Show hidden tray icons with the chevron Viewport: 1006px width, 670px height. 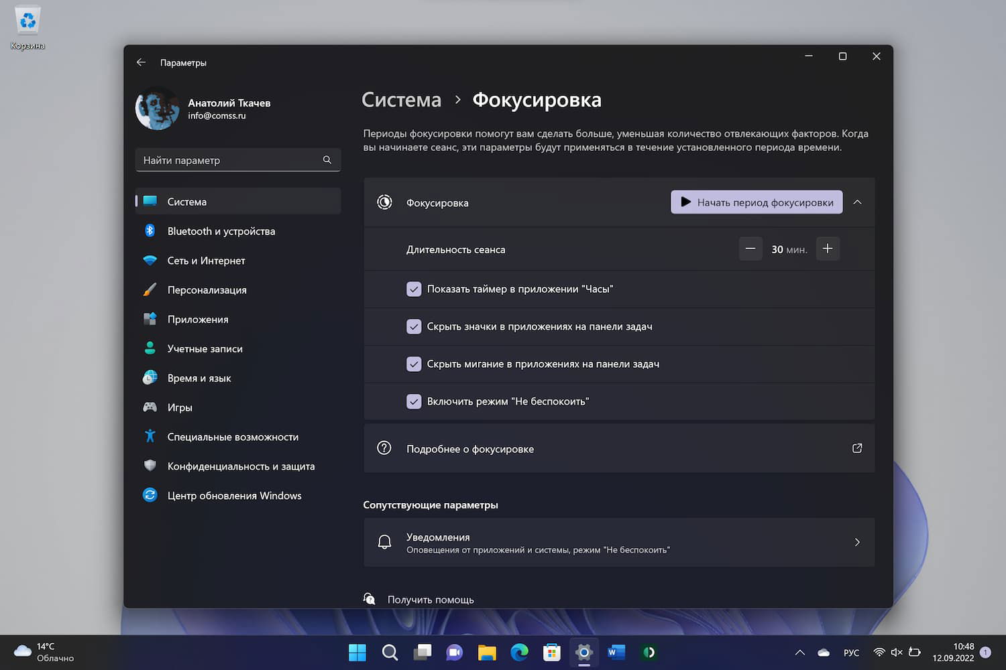pyautogui.click(x=799, y=652)
